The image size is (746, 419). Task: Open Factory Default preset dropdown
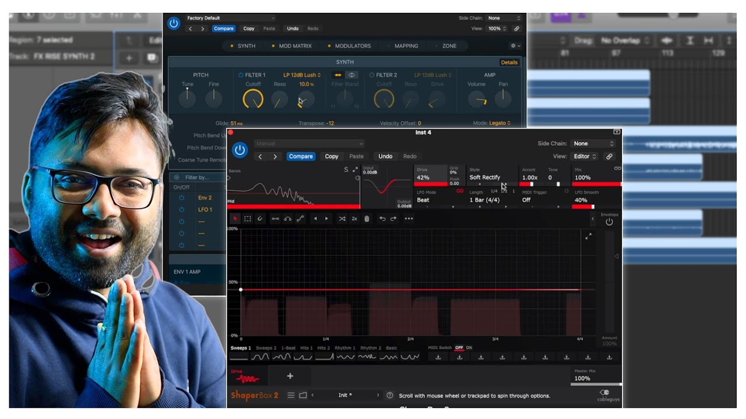click(230, 18)
